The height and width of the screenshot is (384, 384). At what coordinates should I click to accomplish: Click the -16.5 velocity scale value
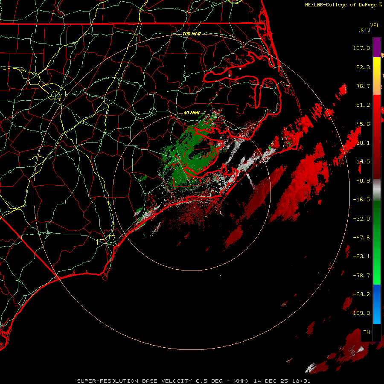(361, 200)
